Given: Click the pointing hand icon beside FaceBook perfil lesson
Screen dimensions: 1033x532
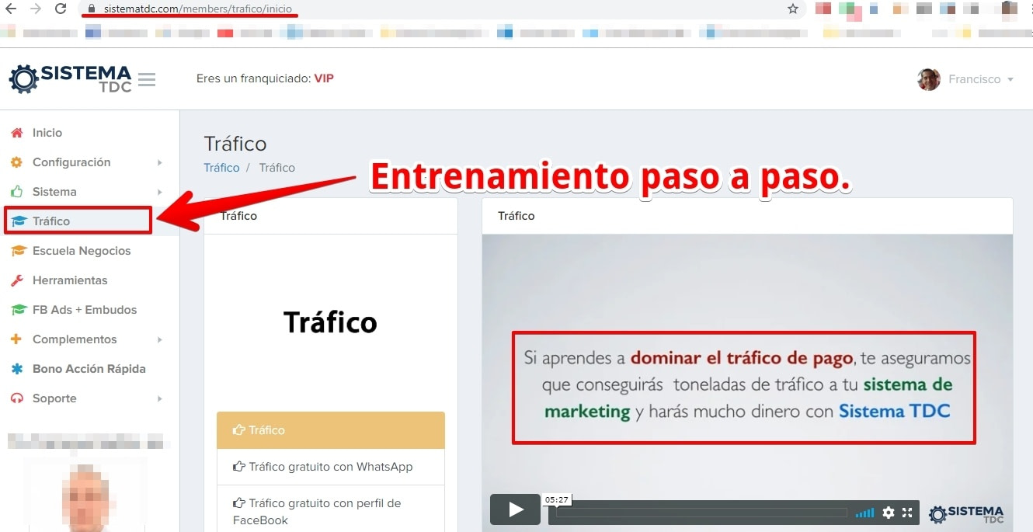Looking at the screenshot, I should [239, 503].
